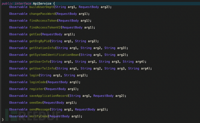Click the getUserTelInfo method name
Image resolution: width=200 pixels, height=123 pixels.
click(x=42, y=68)
